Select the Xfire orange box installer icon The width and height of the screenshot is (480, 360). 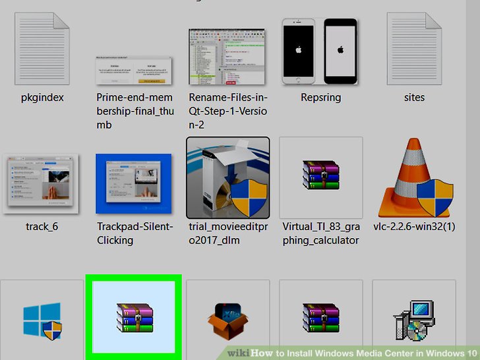(x=228, y=322)
